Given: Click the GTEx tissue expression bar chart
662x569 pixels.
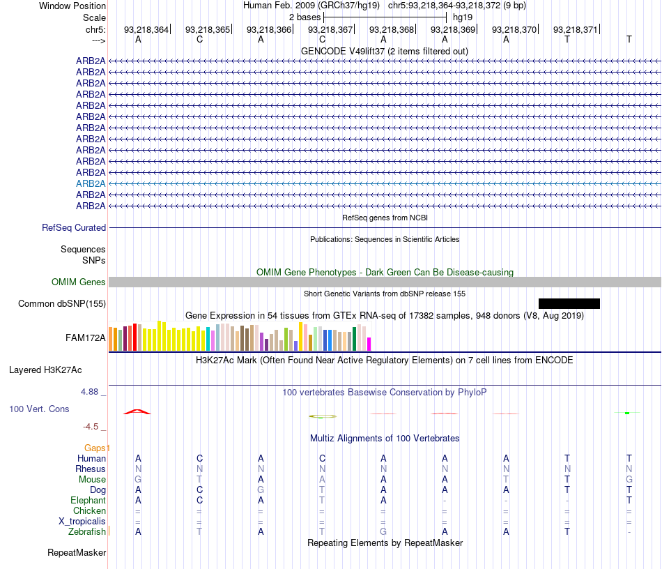Looking at the screenshot, I should 240,336.
